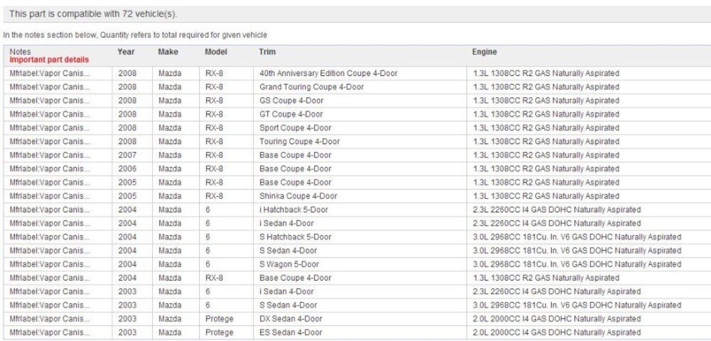Screen dimensions: 711x341
Task: Click the model '6' in the S Wagon row
Action: click(207, 264)
